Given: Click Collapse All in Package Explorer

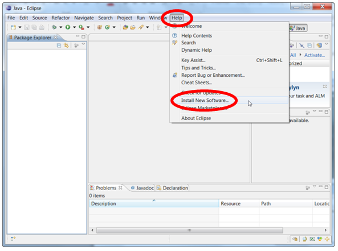Looking at the screenshot, I should (59, 46).
